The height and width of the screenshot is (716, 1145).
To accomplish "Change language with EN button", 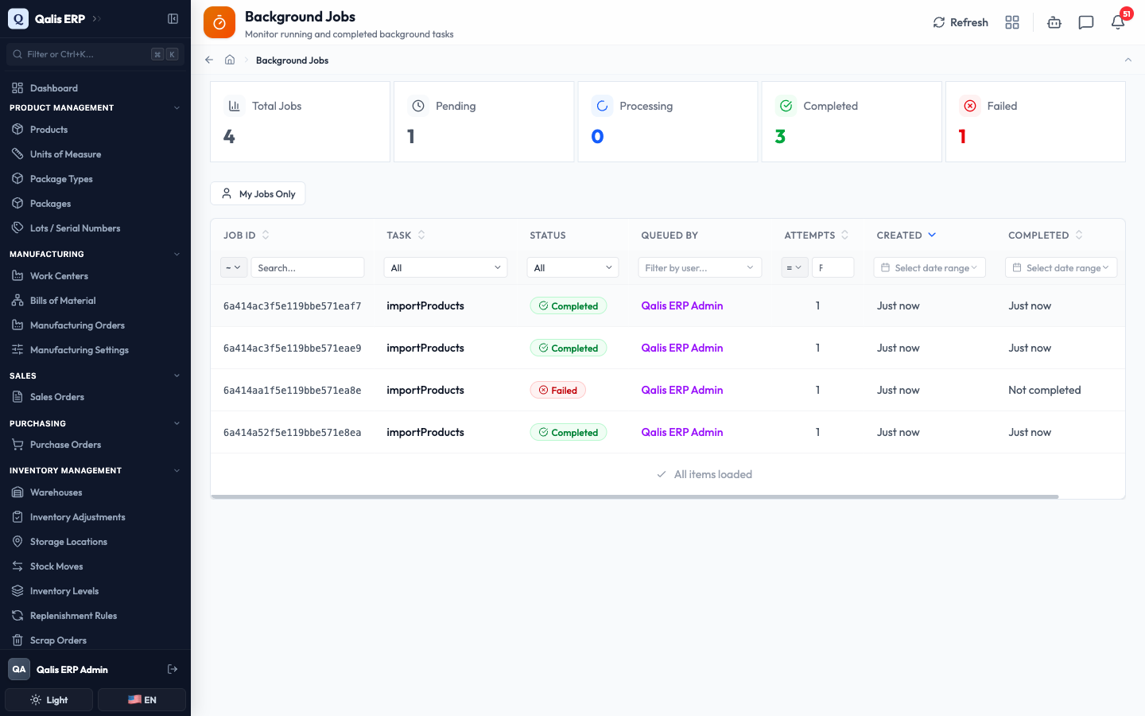I will pyautogui.click(x=142, y=700).
